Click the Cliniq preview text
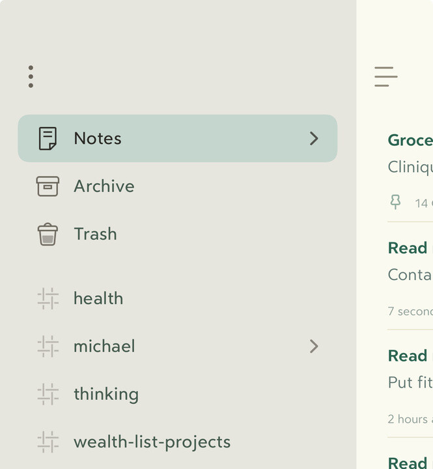The height and width of the screenshot is (469, 433). coord(410,167)
